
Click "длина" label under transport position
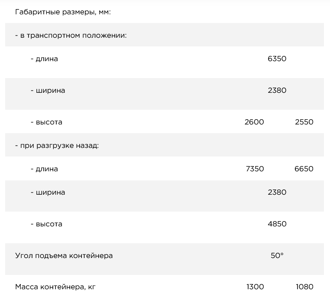(x=44, y=59)
